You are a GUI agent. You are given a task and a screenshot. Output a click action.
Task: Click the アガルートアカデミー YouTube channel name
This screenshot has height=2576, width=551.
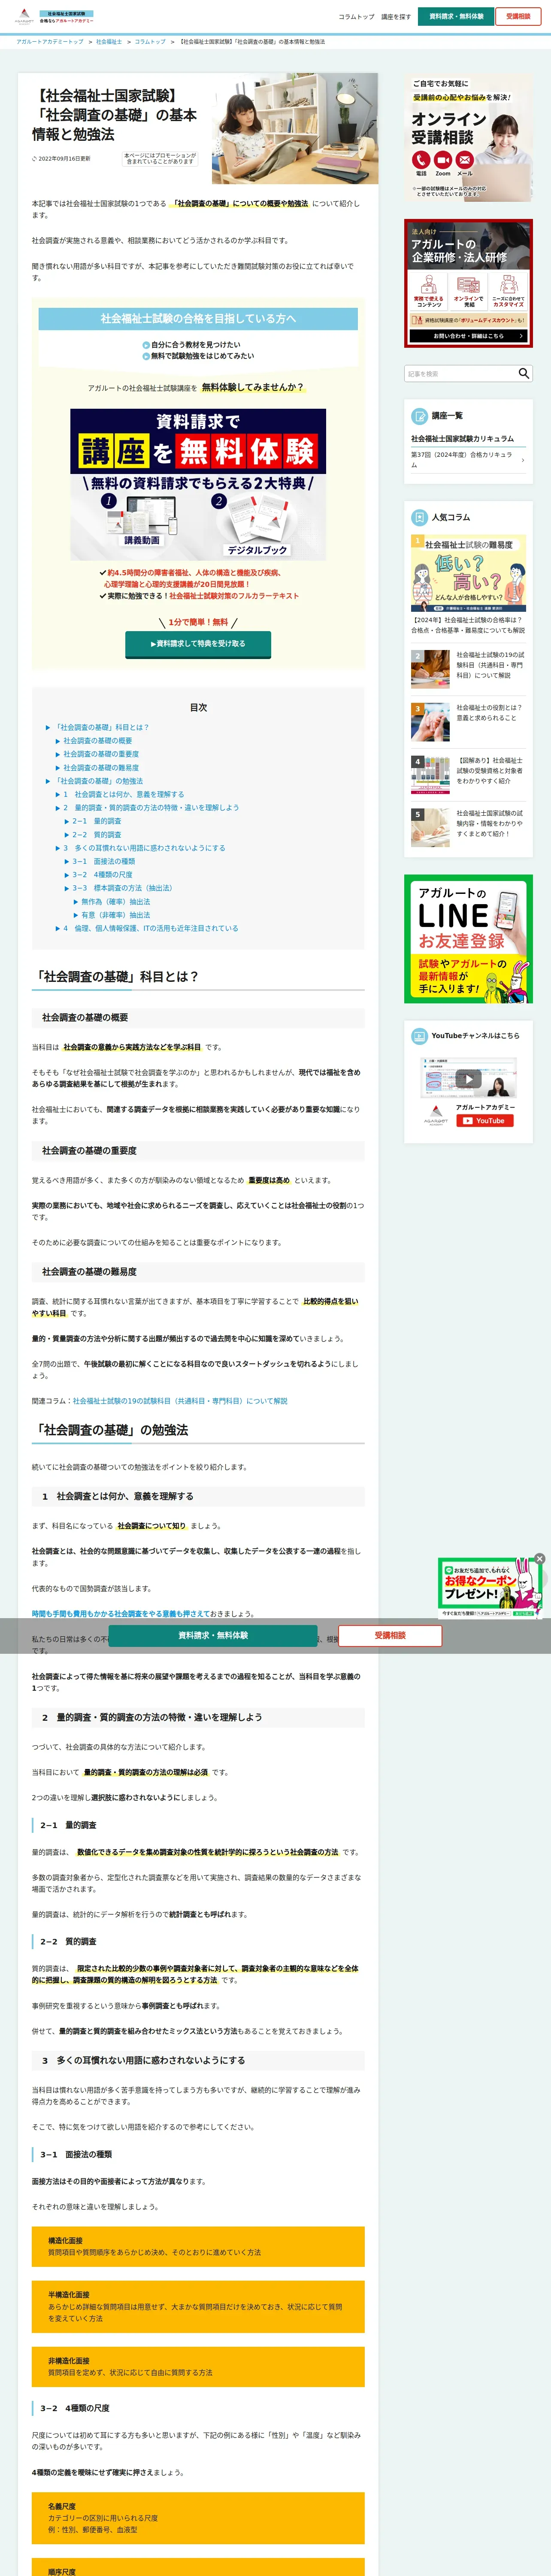485,1107
